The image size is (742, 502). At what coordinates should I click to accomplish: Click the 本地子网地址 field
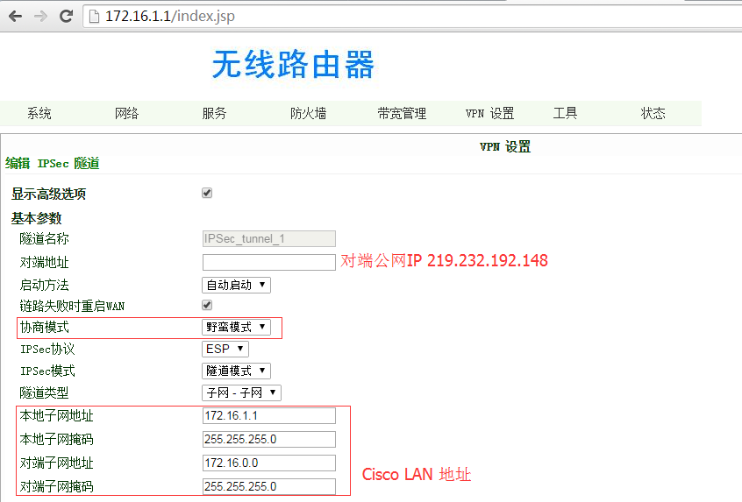(268, 415)
